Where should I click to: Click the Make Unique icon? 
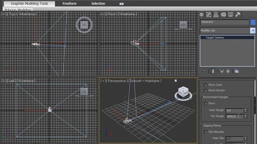pos(222,71)
